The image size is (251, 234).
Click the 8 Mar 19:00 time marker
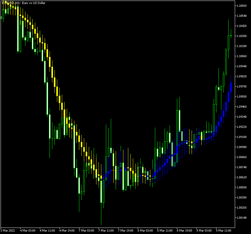[x=185, y=230]
